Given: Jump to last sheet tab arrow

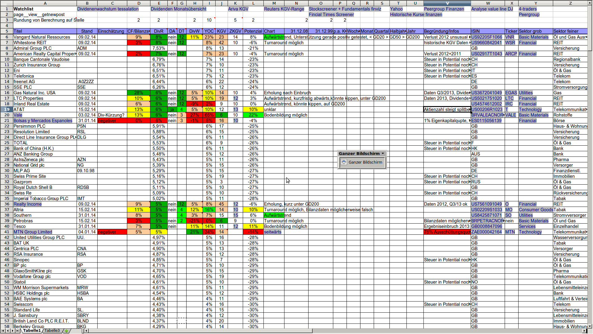Looking at the screenshot, I should pyautogui.click(x=18, y=331).
